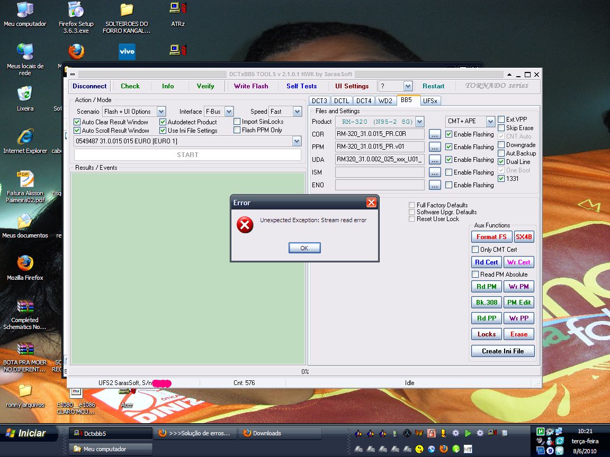Open the Speed dropdown

coord(297,112)
